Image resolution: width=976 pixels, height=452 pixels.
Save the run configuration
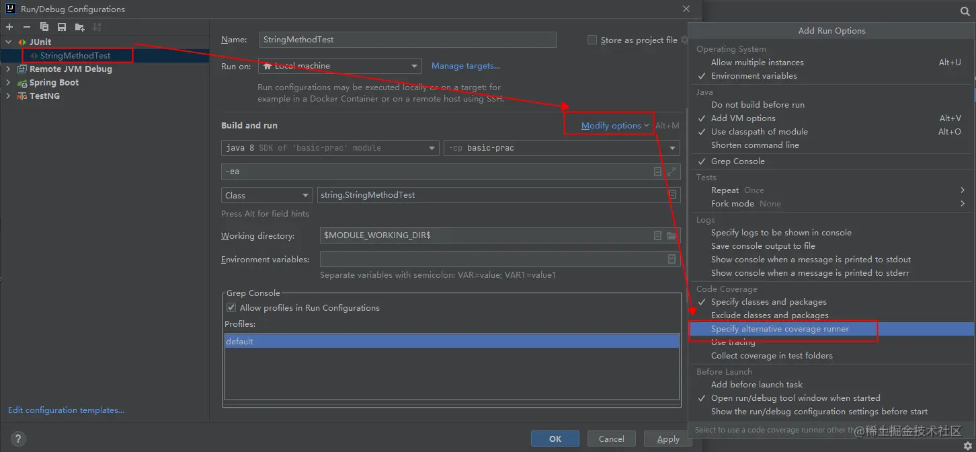60,27
